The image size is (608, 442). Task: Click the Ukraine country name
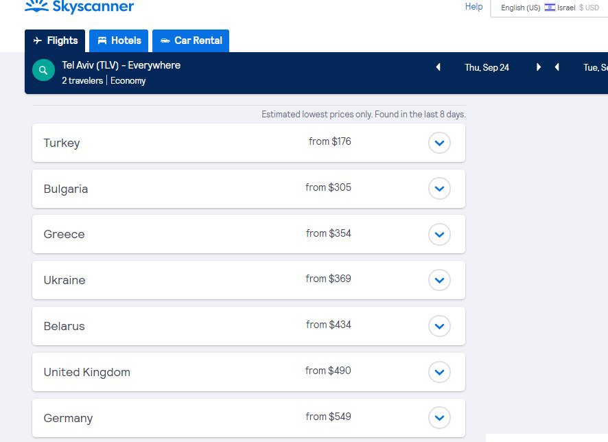pos(65,280)
